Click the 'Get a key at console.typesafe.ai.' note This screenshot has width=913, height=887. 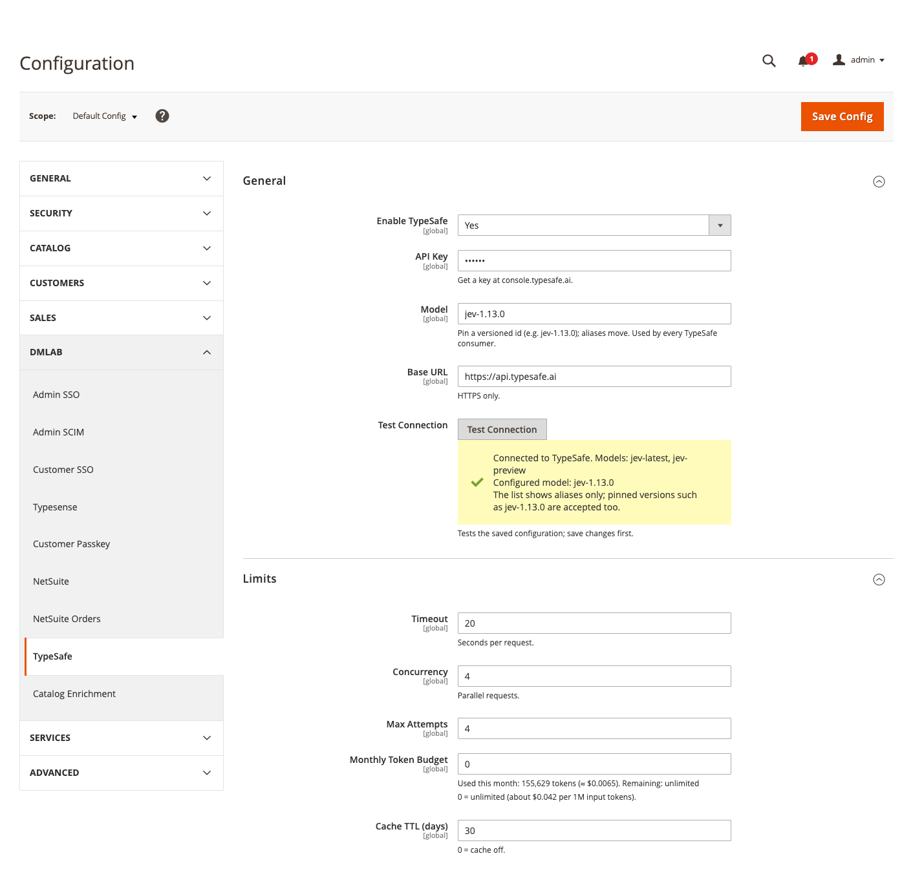pos(515,280)
